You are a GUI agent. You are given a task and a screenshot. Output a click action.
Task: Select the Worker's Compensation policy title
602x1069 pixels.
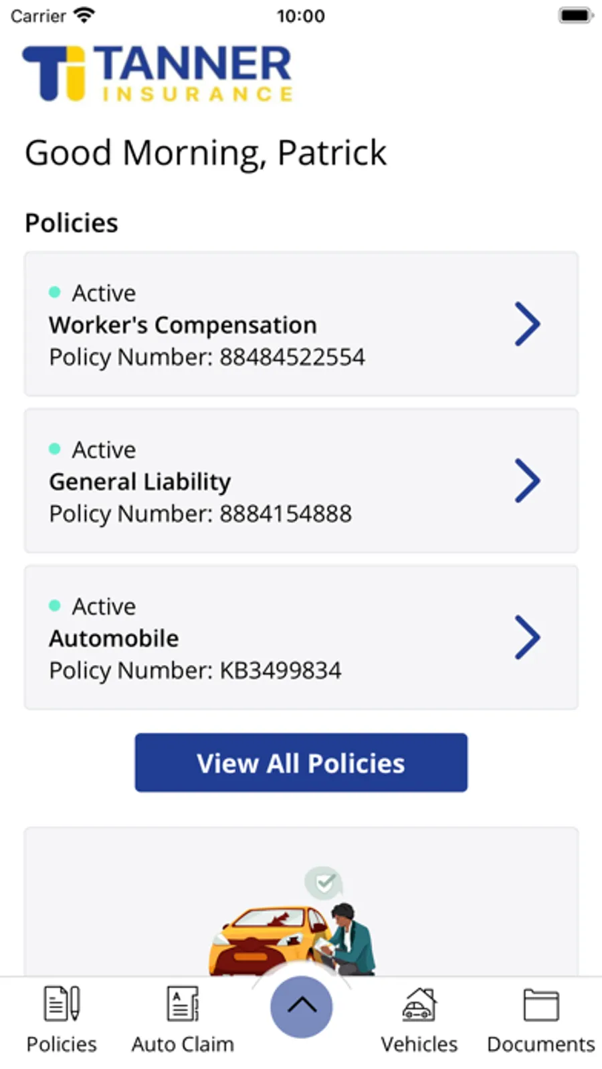point(183,325)
